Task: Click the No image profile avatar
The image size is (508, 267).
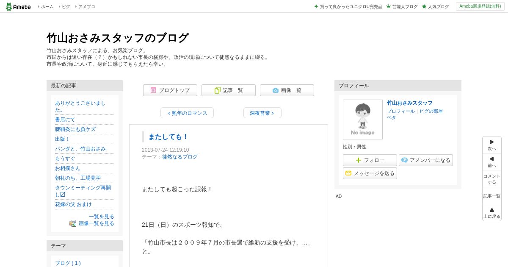Action: click(363, 120)
